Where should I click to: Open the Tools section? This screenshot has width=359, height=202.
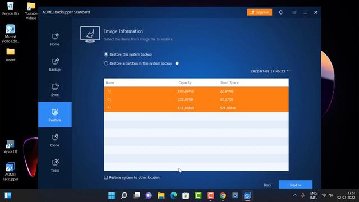coord(55,165)
